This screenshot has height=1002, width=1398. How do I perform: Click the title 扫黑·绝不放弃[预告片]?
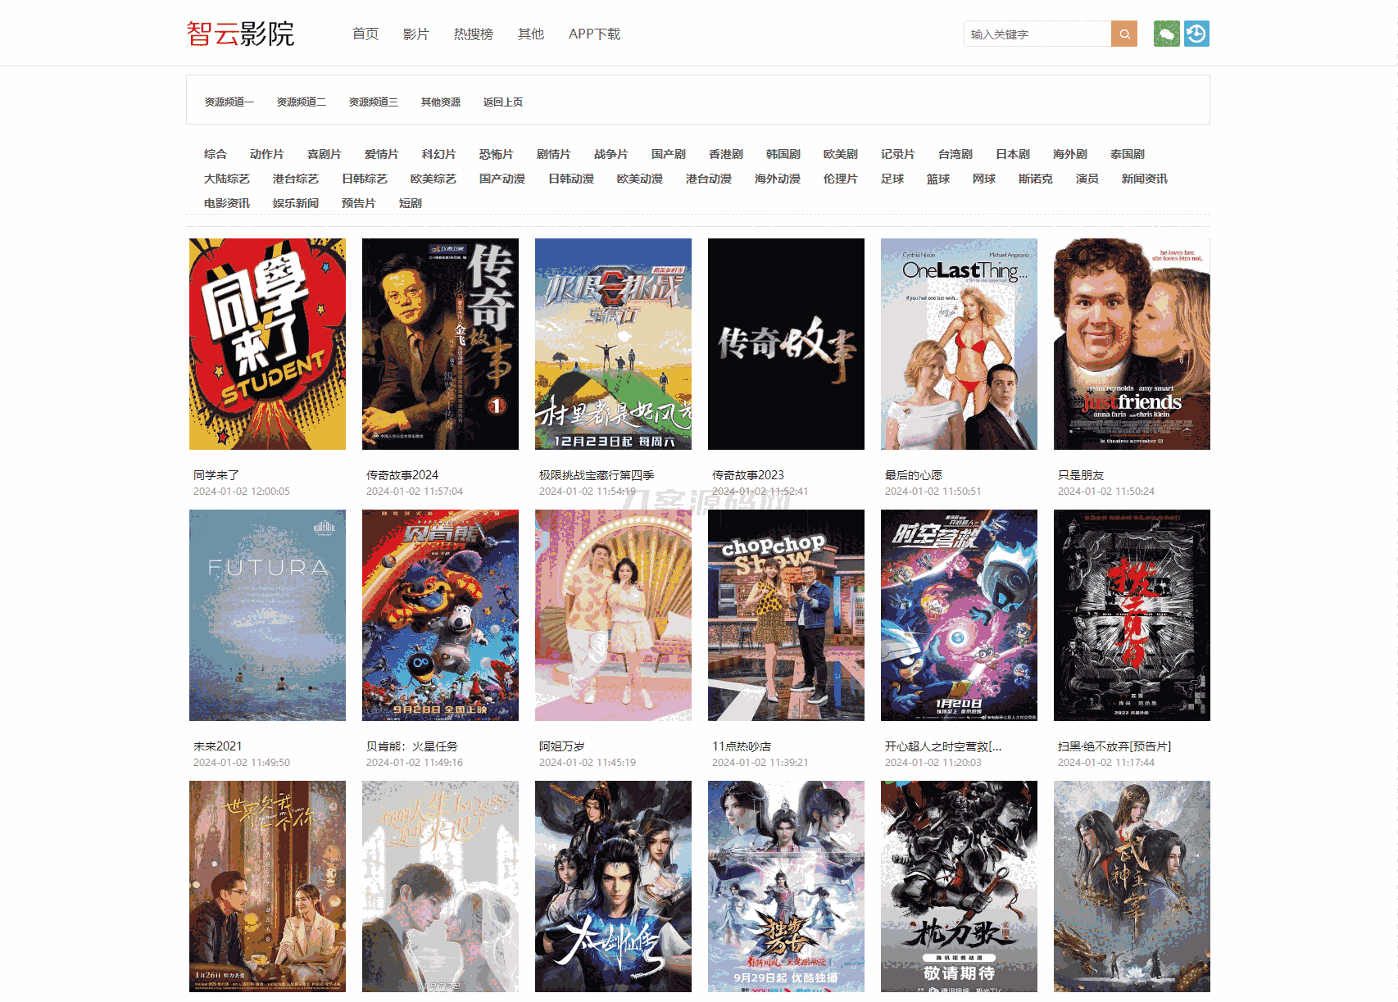(x=1114, y=746)
